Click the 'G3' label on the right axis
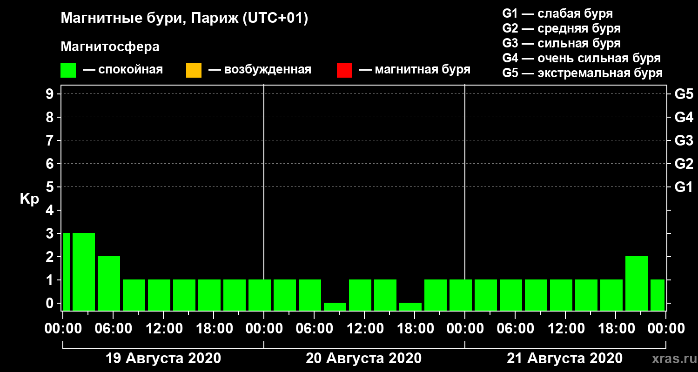 click(684, 140)
